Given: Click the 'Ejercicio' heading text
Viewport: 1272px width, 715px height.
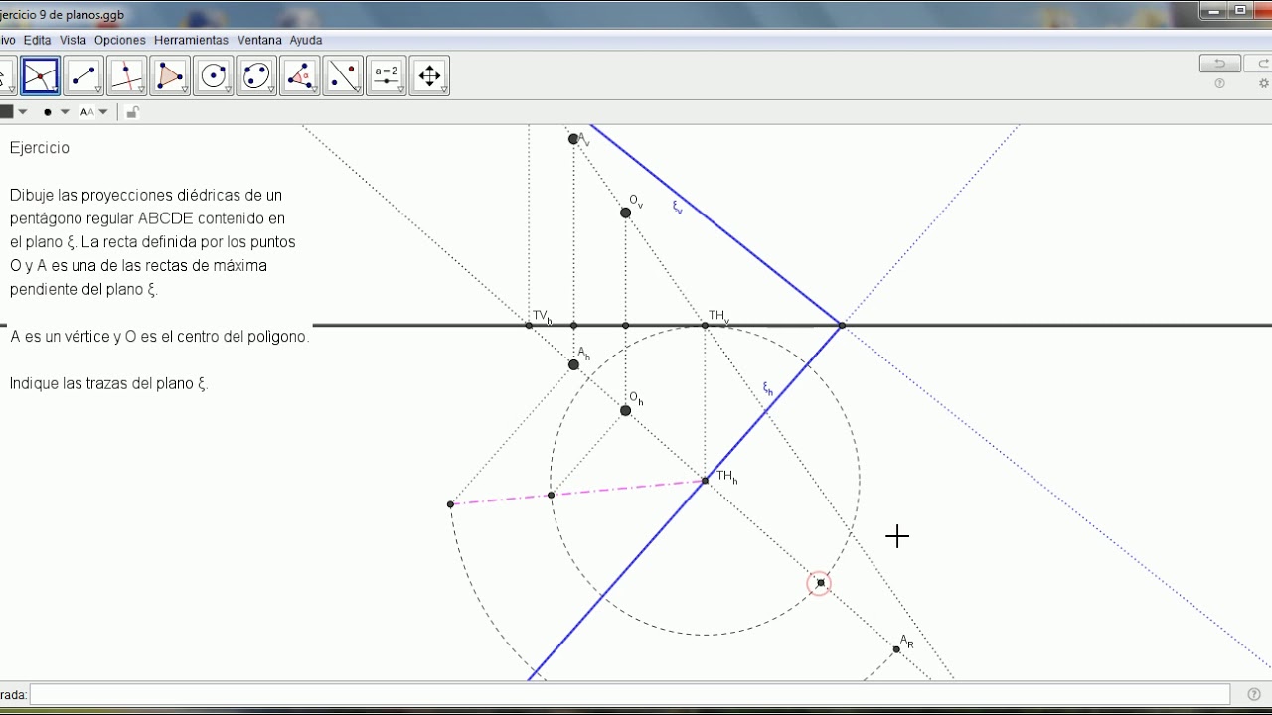Looking at the screenshot, I should 40,148.
